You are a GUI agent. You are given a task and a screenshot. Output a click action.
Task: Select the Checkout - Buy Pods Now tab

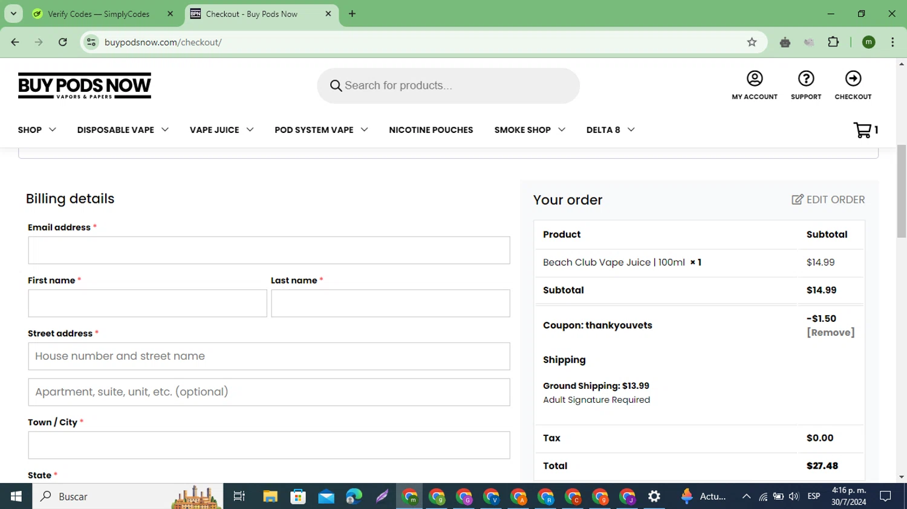(252, 14)
